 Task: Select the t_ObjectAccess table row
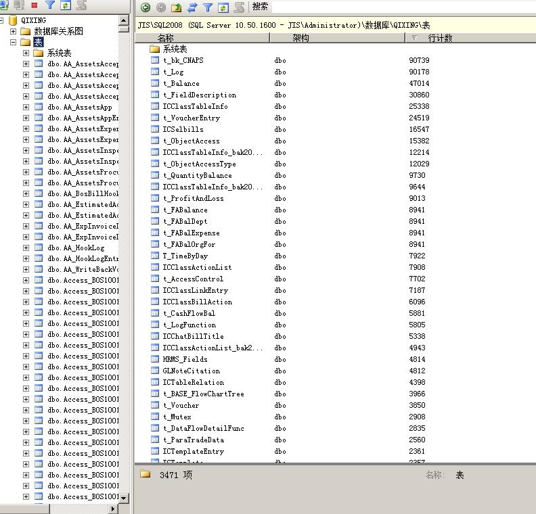pyautogui.click(x=192, y=141)
